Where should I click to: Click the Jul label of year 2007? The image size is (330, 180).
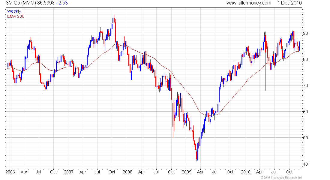97,172
